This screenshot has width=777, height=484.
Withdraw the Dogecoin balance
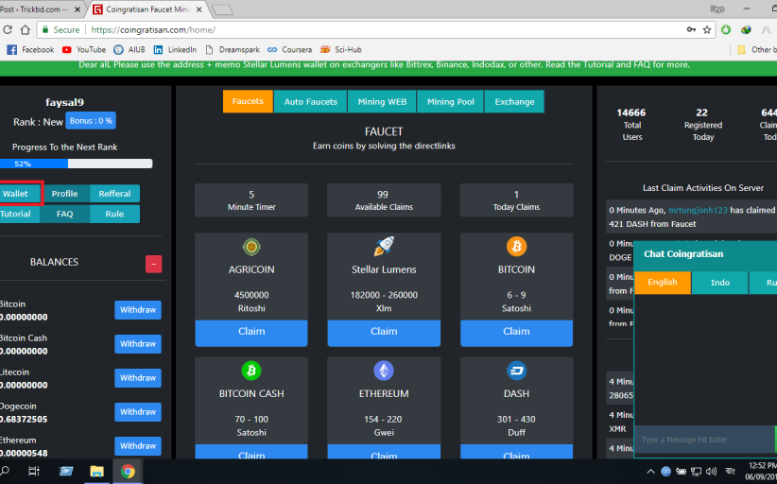coord(138,412)
